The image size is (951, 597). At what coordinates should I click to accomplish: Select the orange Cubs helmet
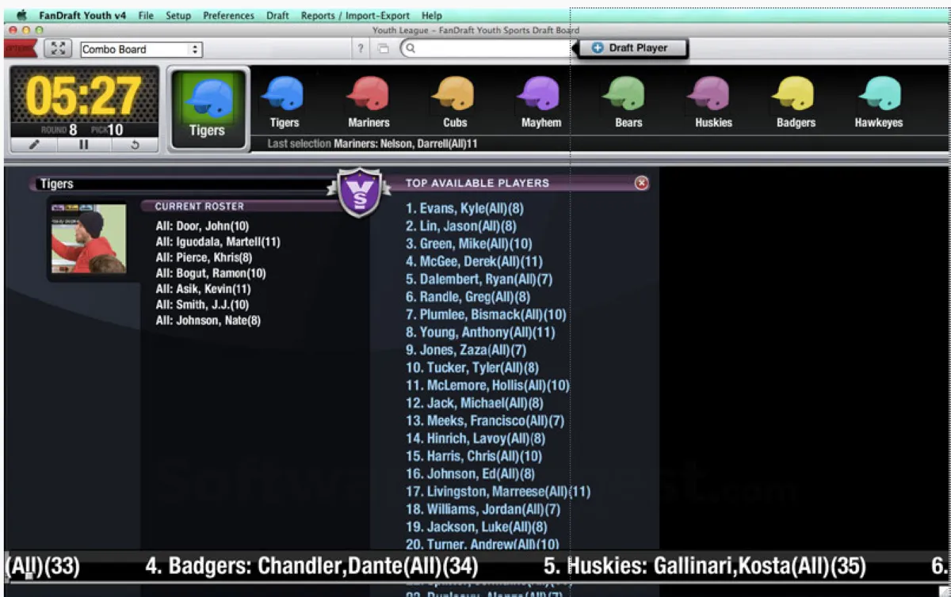(453, 93)
